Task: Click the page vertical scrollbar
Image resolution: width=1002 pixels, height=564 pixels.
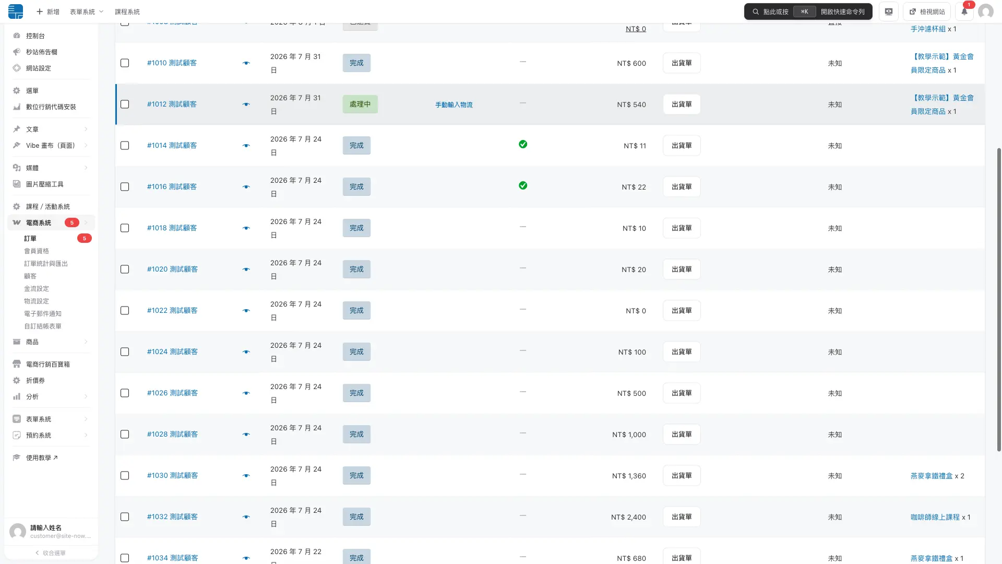Action: [999, 299]
